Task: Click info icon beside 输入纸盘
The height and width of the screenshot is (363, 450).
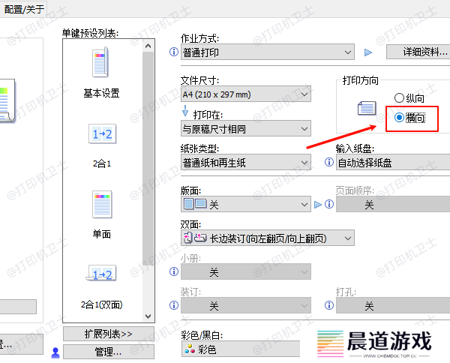Action: pyautogui.click(x=329, y=162)
